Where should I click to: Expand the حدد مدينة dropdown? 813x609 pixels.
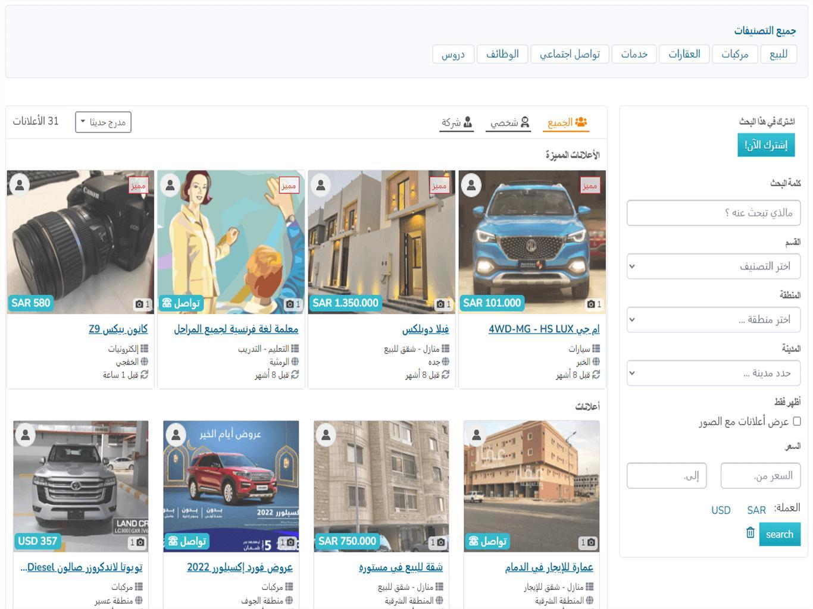(714, 373)
